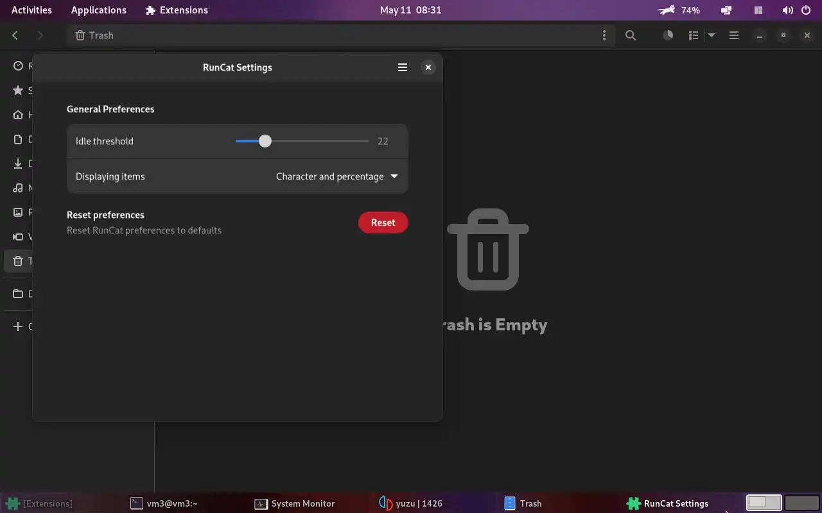Go forward in Files window
Viewport: 822px width, 513px height.
[40, 35]
